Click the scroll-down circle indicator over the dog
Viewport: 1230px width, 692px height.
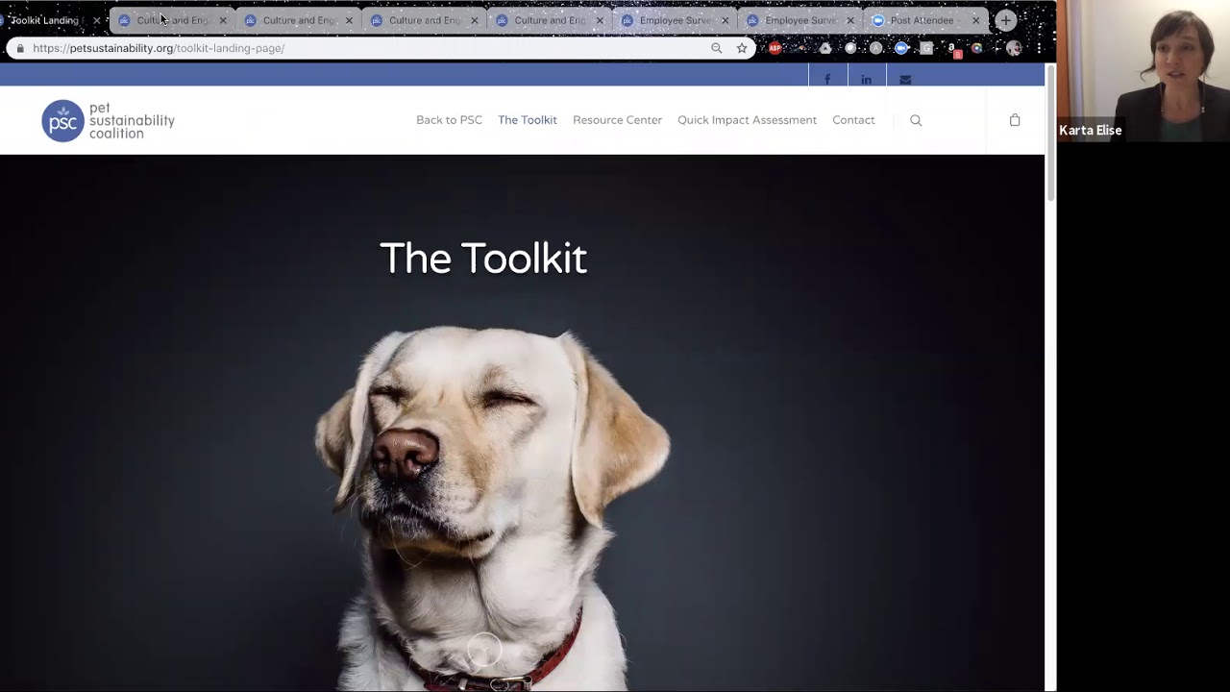[x=484, y=651]
